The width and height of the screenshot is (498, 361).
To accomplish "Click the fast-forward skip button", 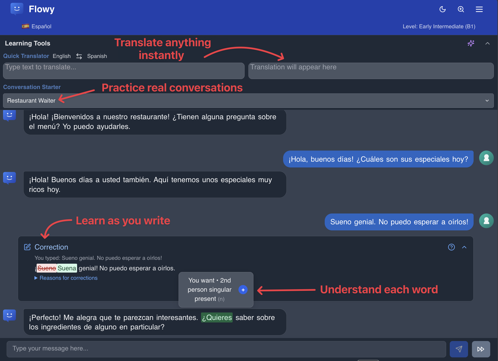I will (481, 349).
